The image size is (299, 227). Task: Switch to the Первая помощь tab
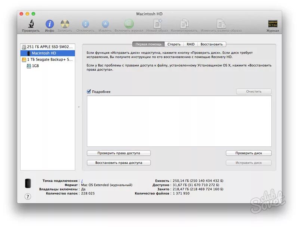pyautogui.click(x=148, y=44)
